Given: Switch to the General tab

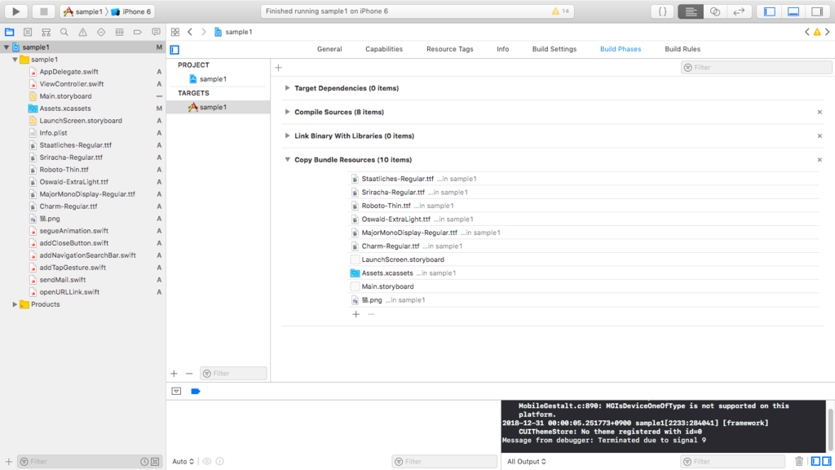Looking at the screenshot, I should pyautogui.click(x=329, y=49).
